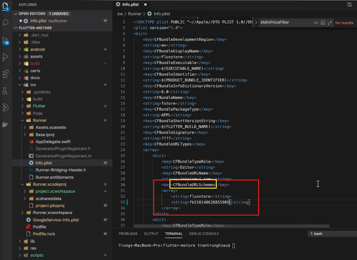The height and width of the screenshot is (260, 357).
Task: Expand the .dart_tool folder
Action: pos(20,35)
